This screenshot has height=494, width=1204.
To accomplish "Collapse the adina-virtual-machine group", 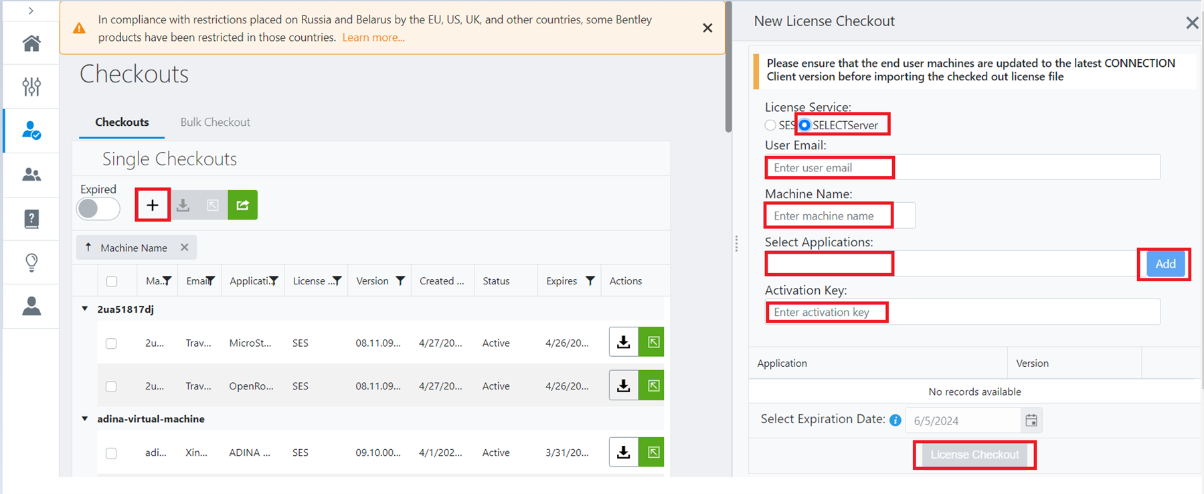I will pos(85,418).
